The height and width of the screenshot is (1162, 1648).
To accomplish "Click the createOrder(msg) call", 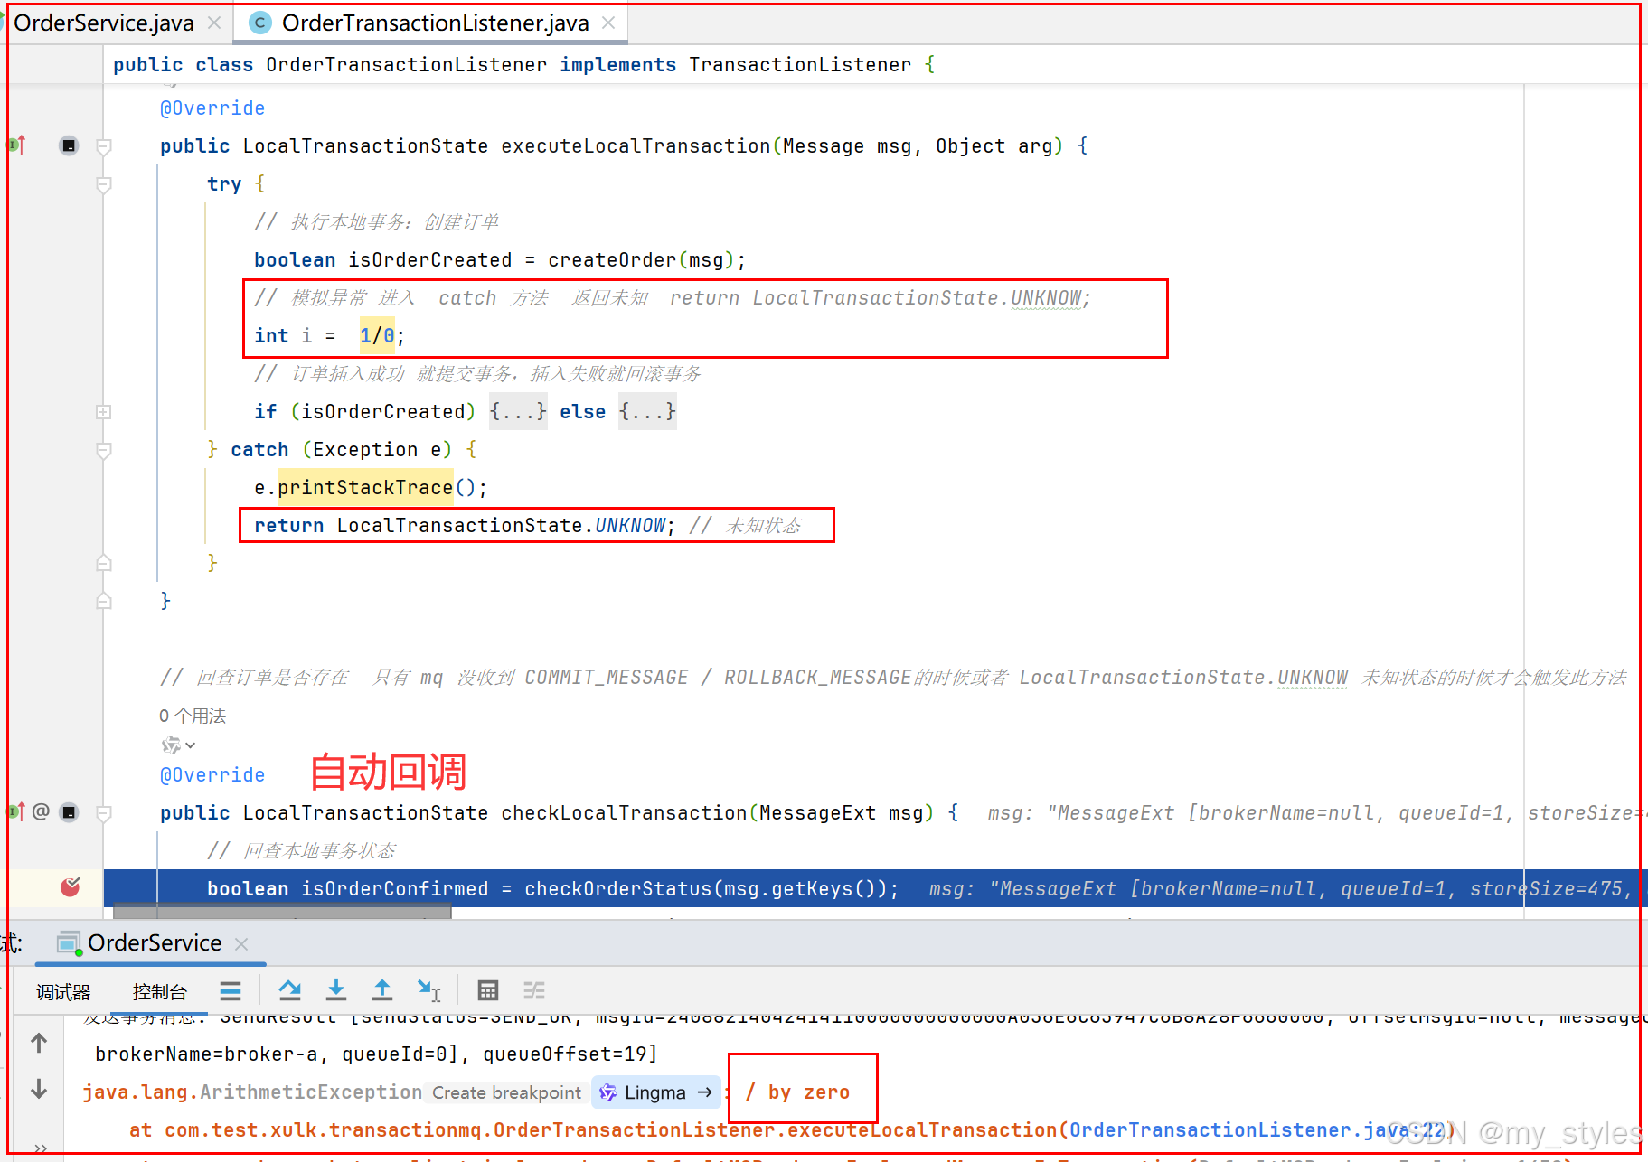I will (641, 259).
